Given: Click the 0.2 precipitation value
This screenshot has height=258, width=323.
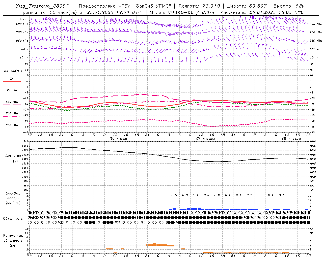Looking at the screenshot, I should click(217, 195).
